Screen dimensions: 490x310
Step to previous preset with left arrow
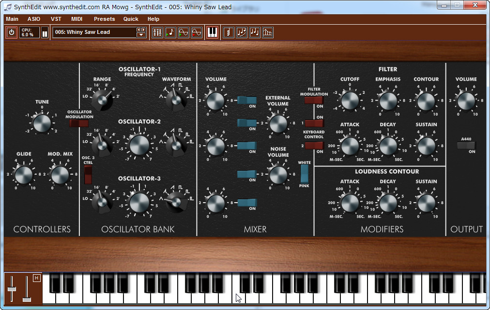[139, 30]
